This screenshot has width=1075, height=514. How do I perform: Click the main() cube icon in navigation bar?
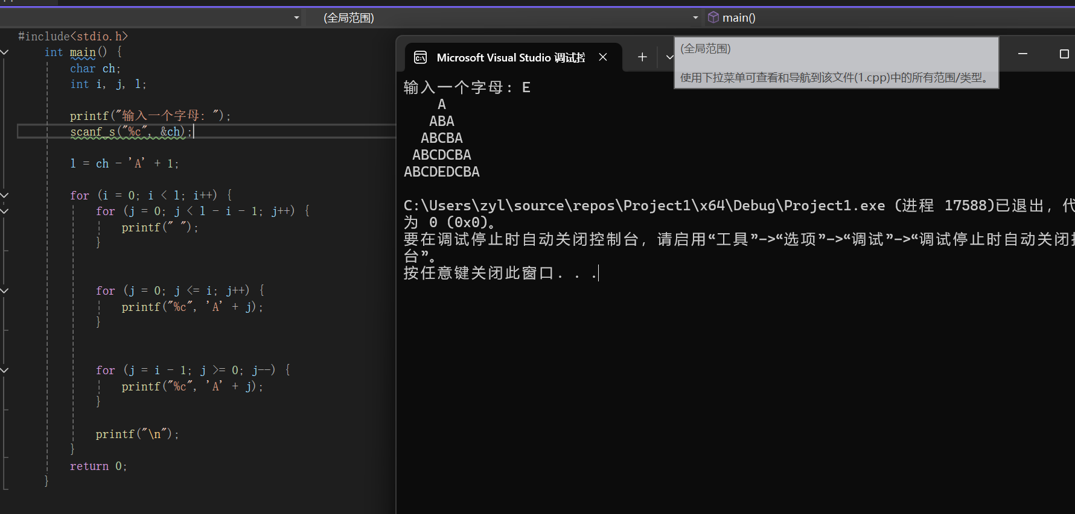713,17
